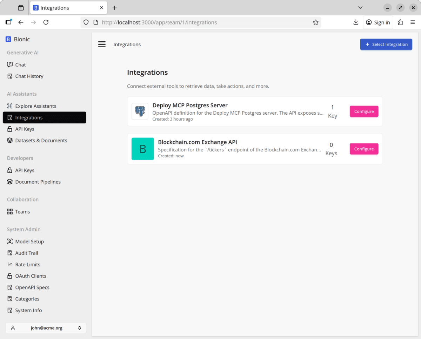421x339 pixels.
Task: Open Datasets & Documents menu item
Action: point(41,140)
